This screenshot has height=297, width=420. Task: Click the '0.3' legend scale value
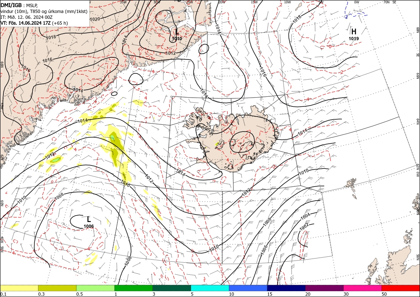42,294
